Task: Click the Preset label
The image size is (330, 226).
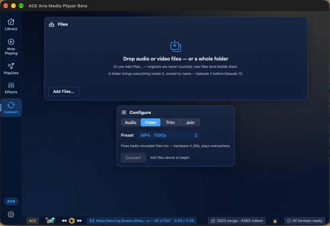Action: tap(127, 135)
